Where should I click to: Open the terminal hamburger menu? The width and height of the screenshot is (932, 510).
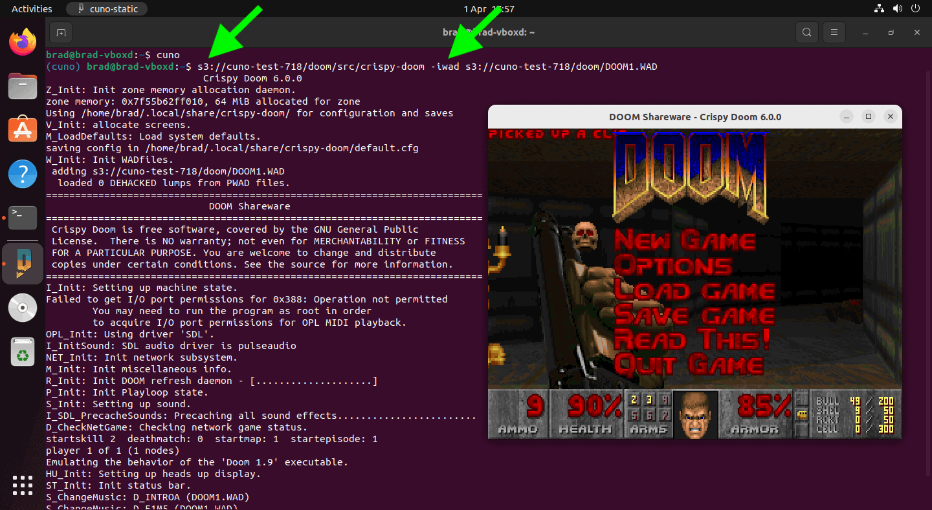(x=834, y=32)
